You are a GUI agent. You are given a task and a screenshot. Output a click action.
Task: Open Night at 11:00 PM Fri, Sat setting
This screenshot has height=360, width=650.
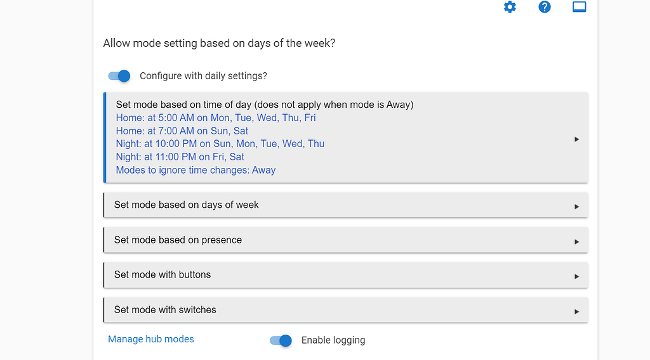[x=180, y=157]
